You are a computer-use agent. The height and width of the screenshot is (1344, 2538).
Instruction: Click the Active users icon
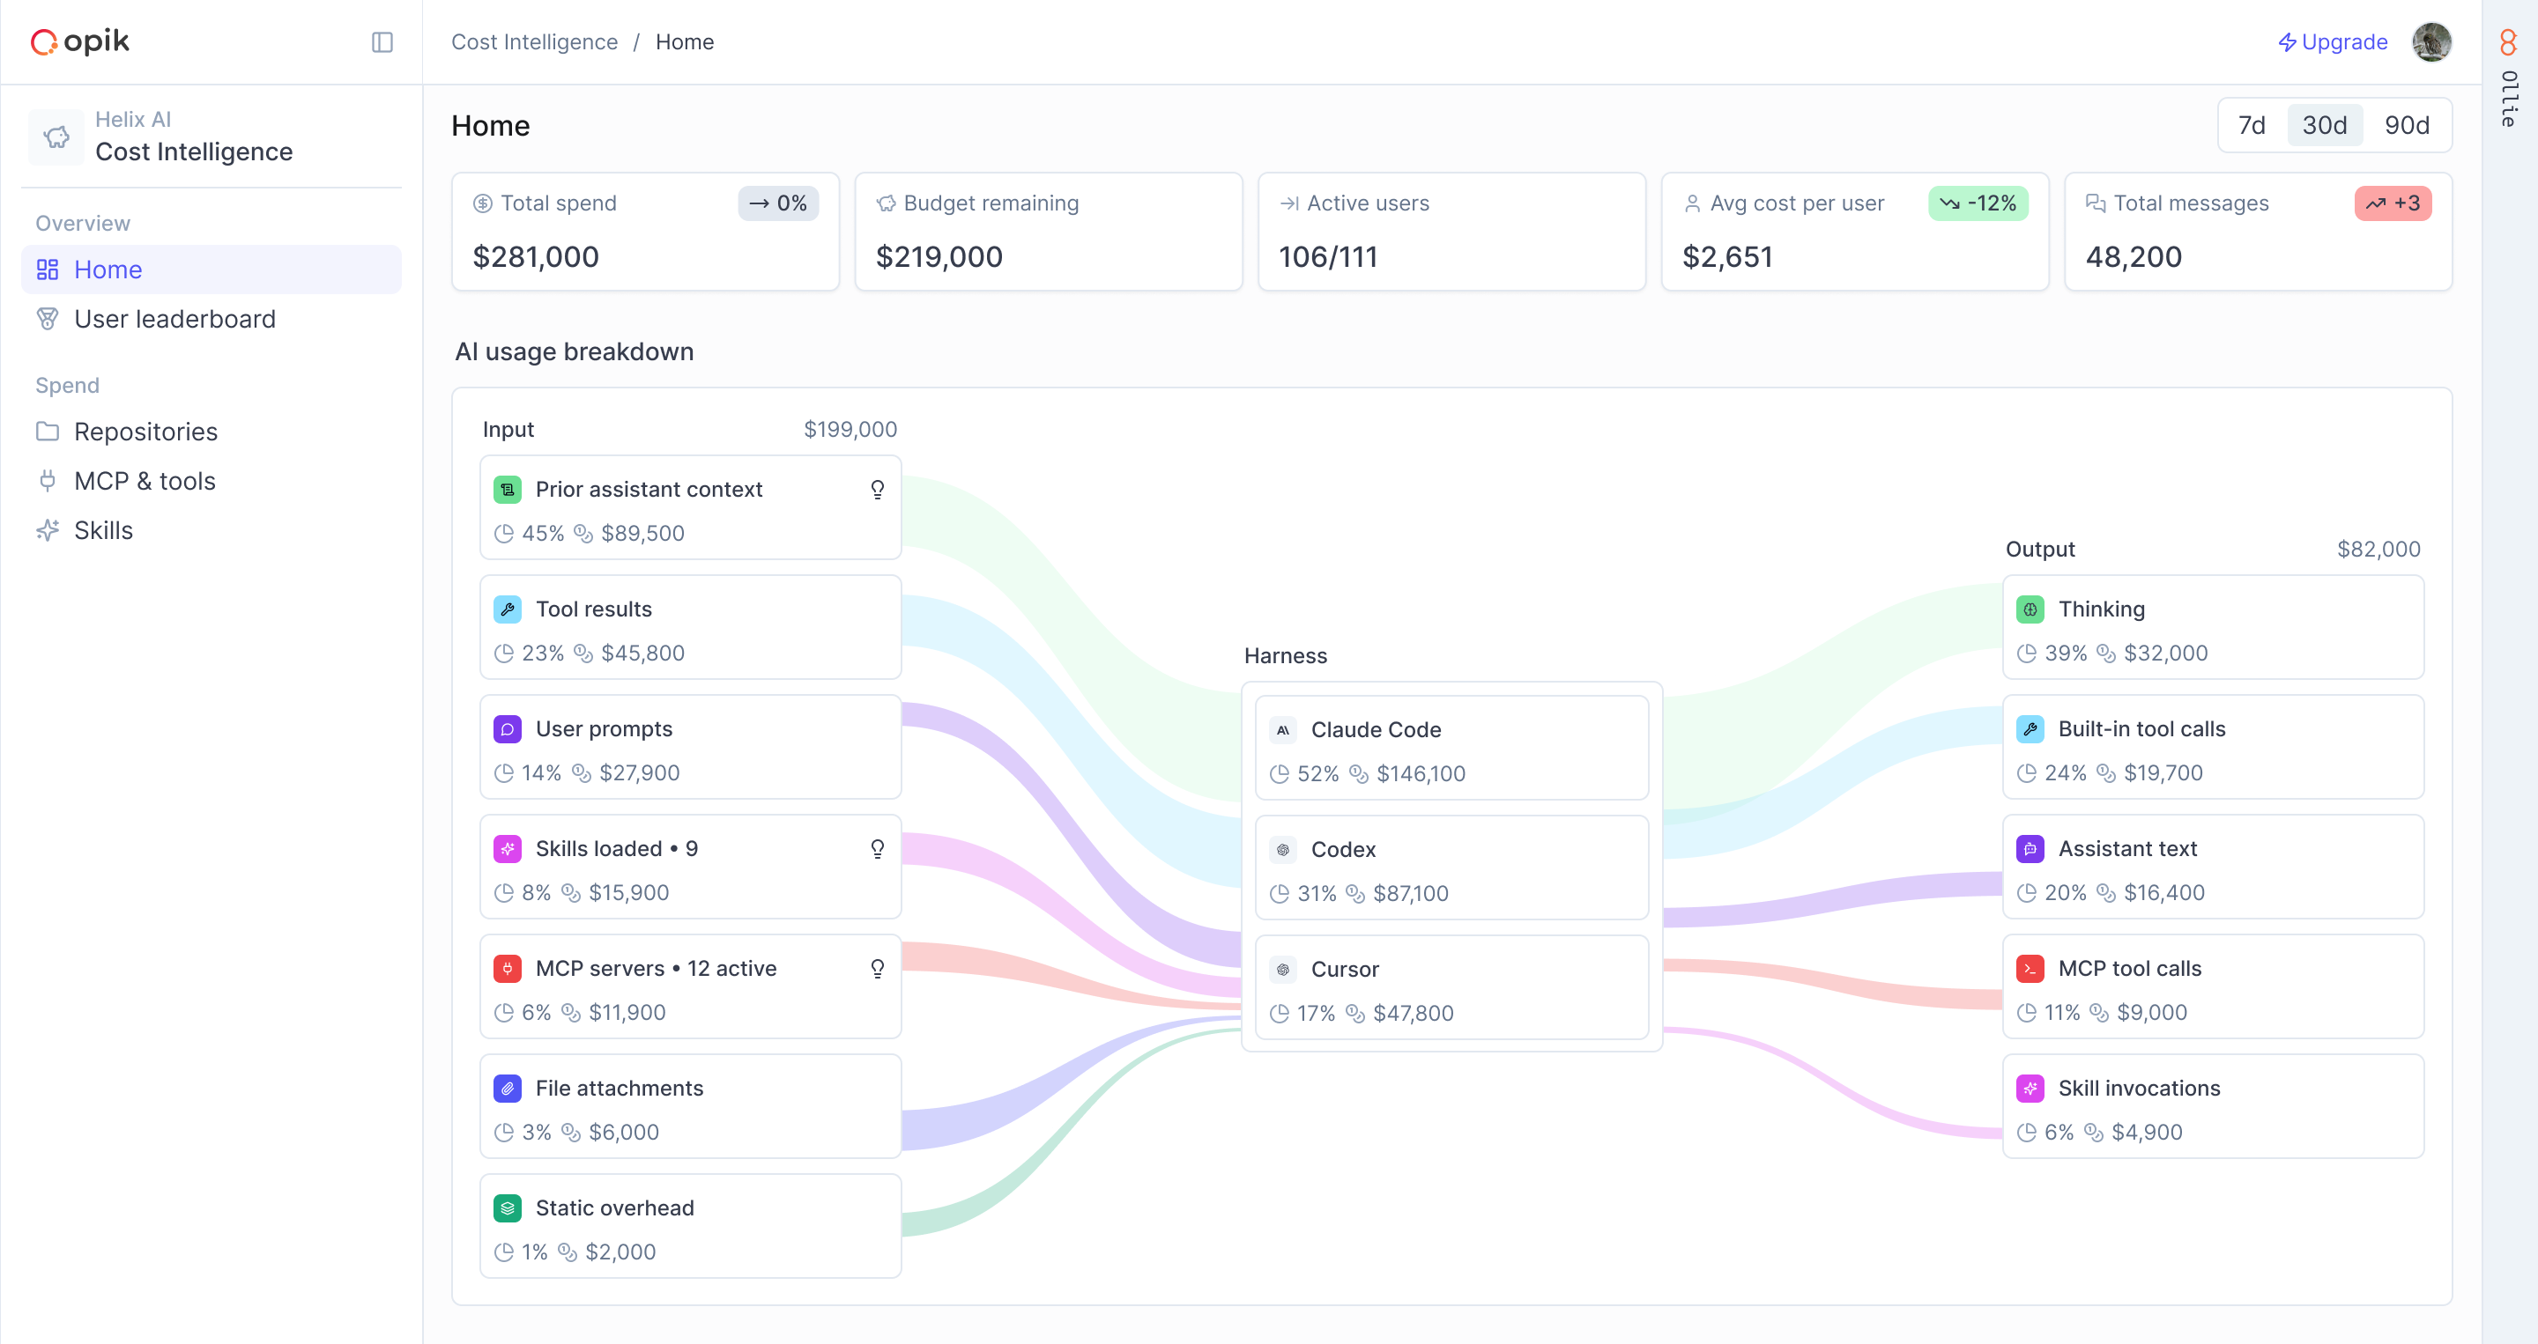click(1288, 203)
